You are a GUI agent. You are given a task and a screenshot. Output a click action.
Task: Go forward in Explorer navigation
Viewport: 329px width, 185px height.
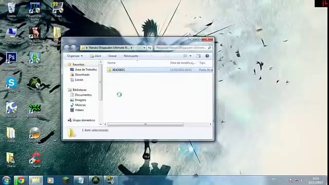tap(73, 48)
